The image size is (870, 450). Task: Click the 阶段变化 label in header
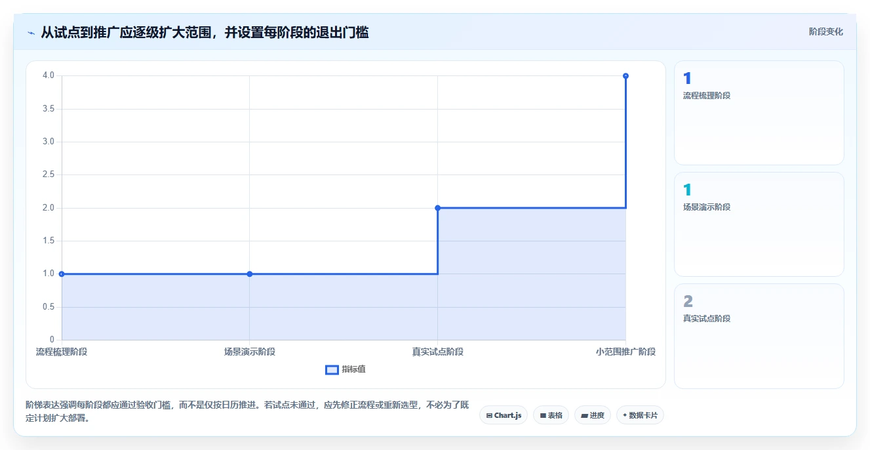[x=825, y=31]
